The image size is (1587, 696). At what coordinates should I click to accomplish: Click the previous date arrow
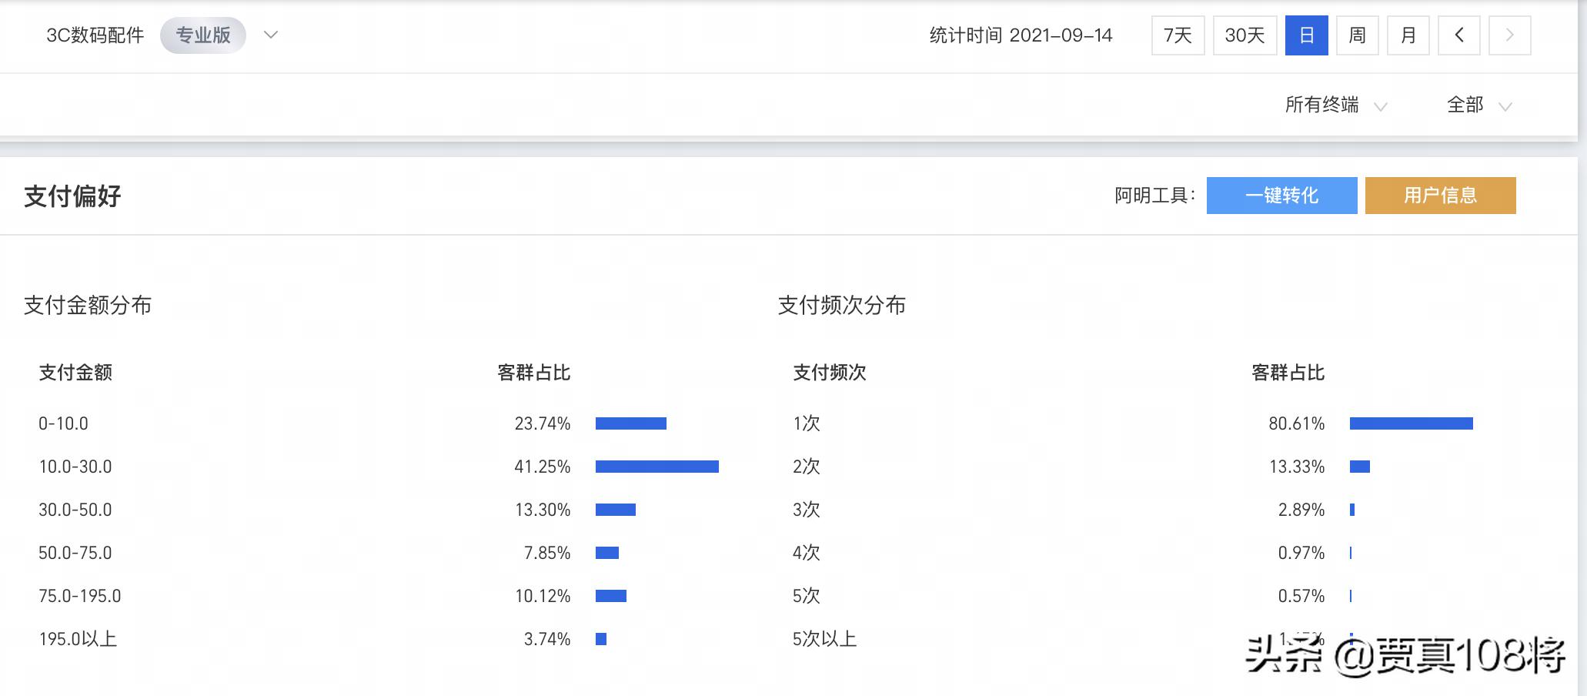click(1459, 35)
